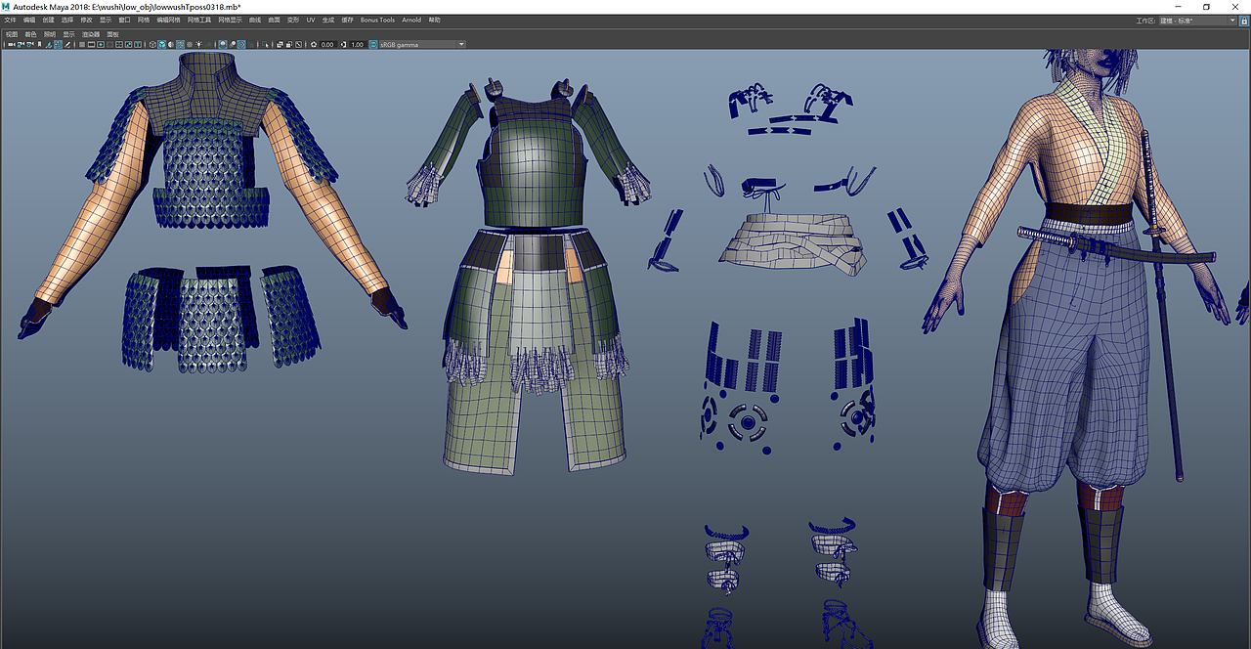1251x649 pixels.
Task: Toggle the viewport Grid icon
Action: point(82,44)
